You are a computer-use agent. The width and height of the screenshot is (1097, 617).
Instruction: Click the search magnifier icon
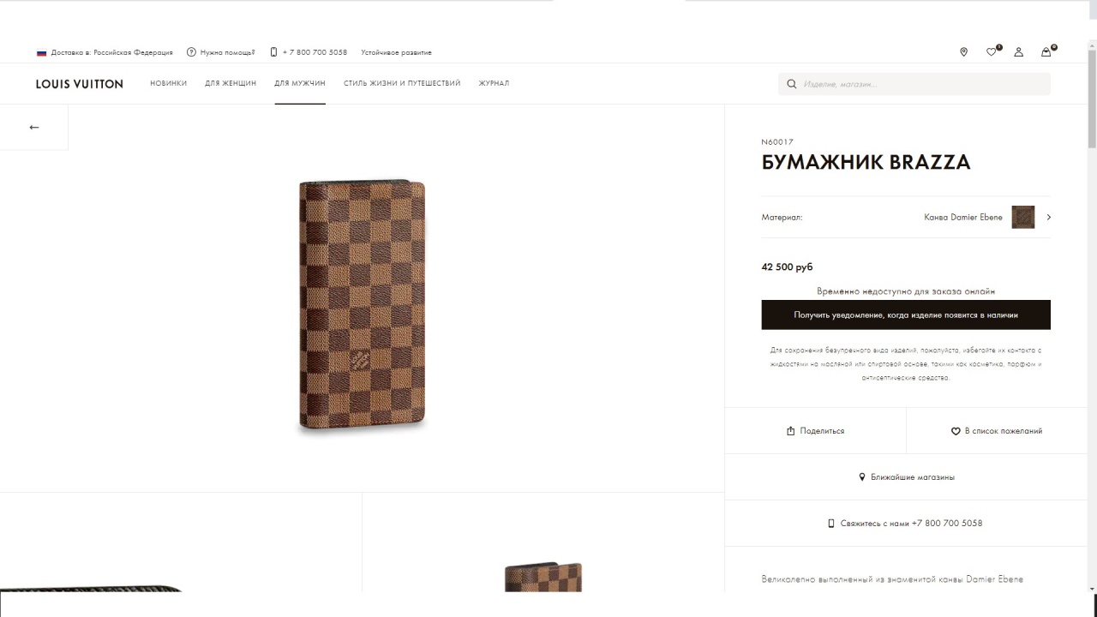[x=792, y=84]
